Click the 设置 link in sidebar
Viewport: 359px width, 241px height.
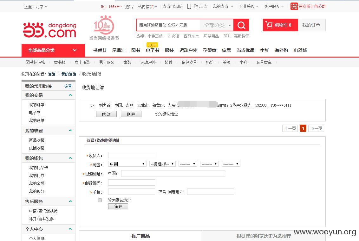[68, 86]
